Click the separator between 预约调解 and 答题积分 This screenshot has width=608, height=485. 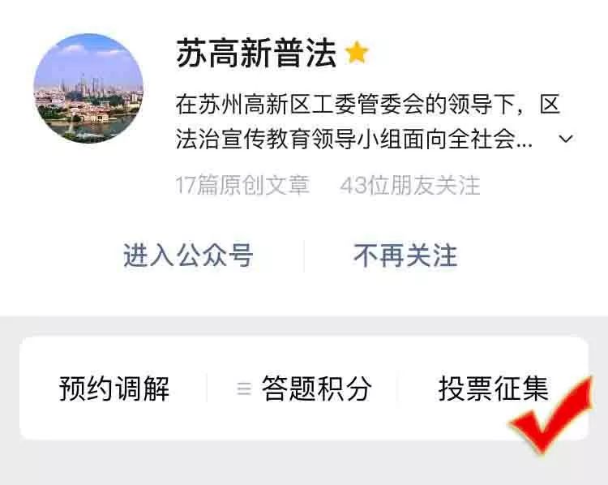point(207,388)
